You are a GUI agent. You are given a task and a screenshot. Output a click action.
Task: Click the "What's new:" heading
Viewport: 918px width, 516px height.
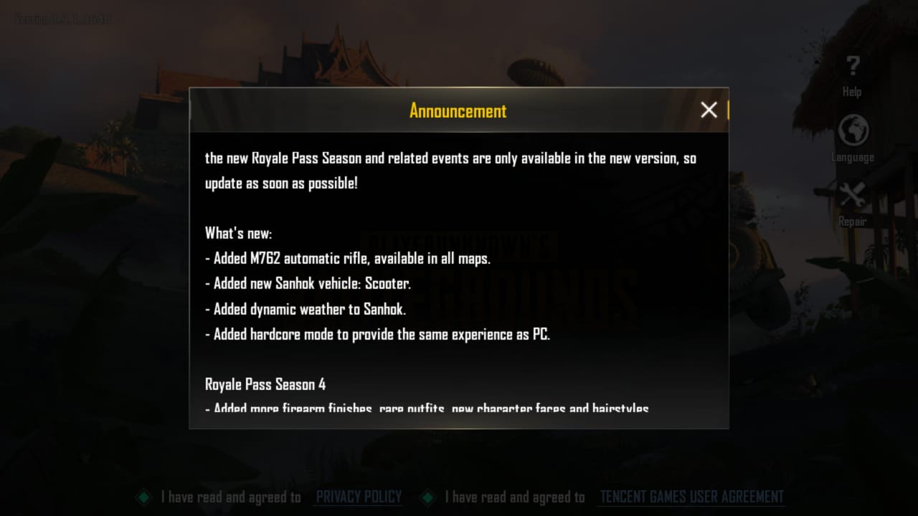pos(238,233)
